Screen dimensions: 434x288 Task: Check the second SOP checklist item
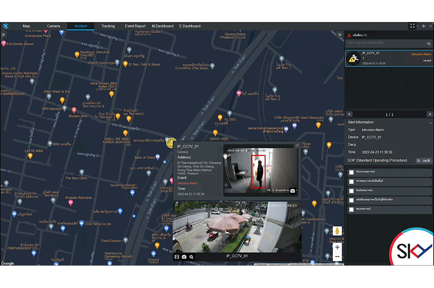351,181
